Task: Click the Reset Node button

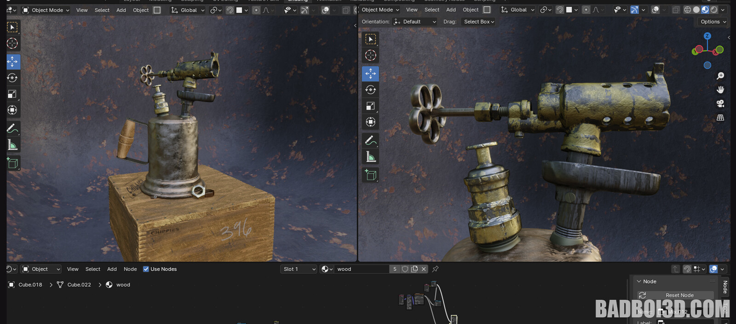Action: point(675,295)
